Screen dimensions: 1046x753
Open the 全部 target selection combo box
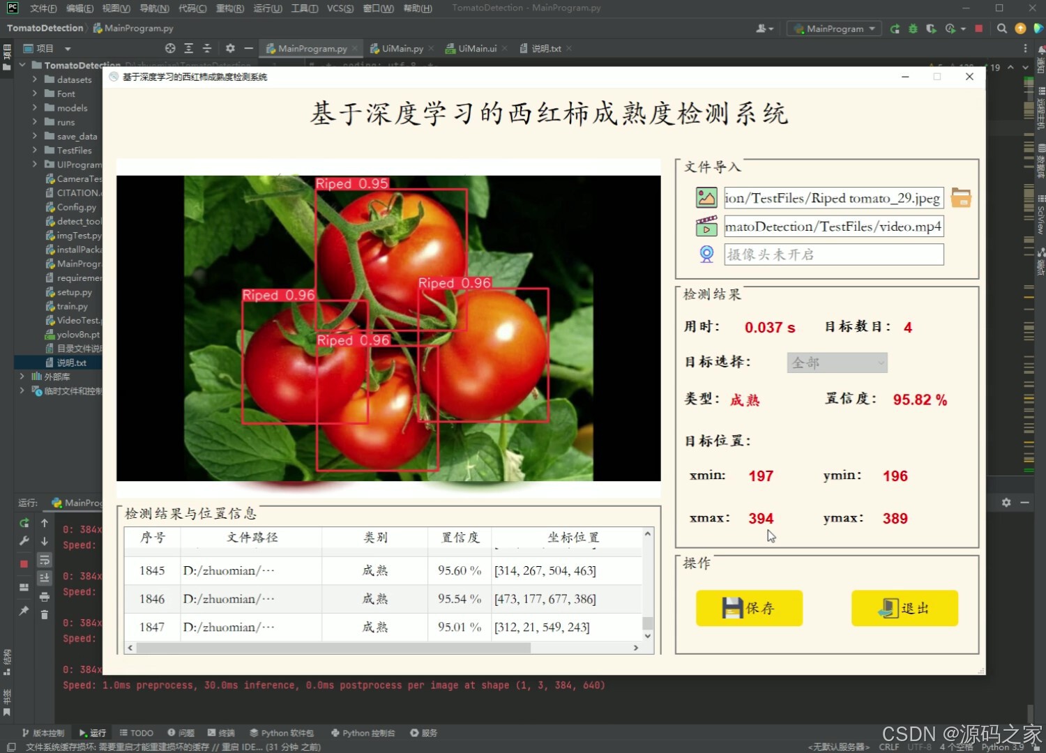point(836,363)
